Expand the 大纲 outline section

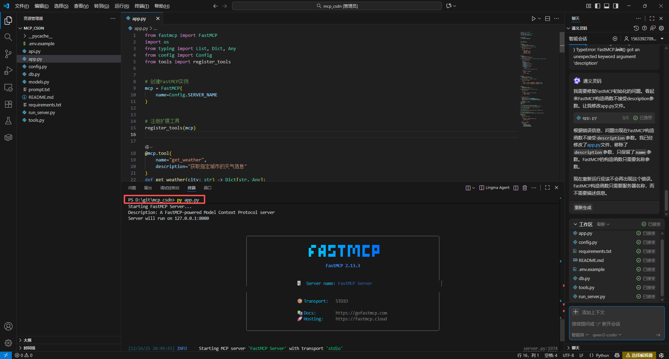point(28,340)
